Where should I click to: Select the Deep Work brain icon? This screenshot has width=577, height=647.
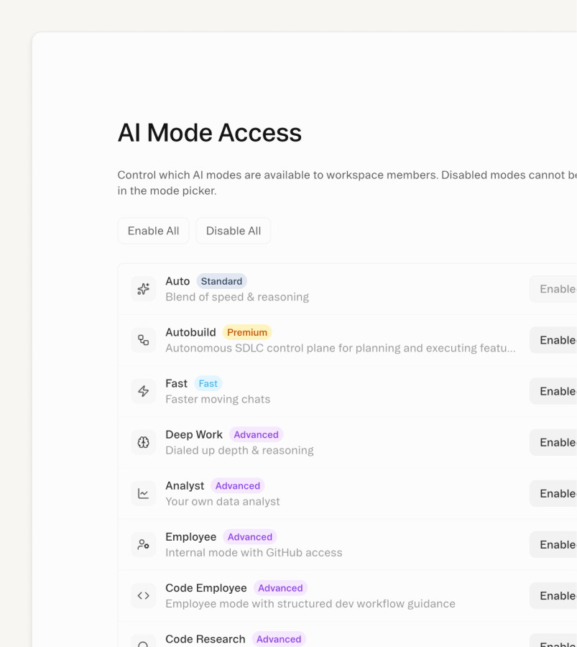click(143, 441)
